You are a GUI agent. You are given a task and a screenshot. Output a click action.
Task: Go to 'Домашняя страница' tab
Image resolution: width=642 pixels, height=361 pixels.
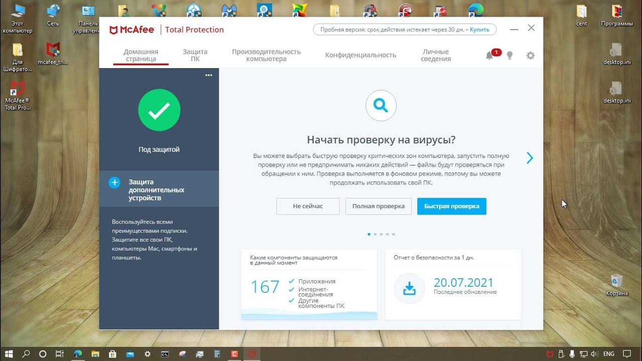click(141, 55)
